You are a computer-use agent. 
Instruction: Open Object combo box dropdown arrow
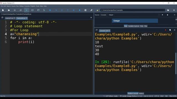[x=159, y=15]
